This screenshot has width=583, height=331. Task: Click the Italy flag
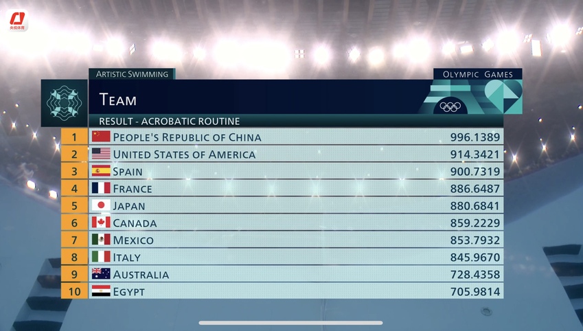[101, 257]
